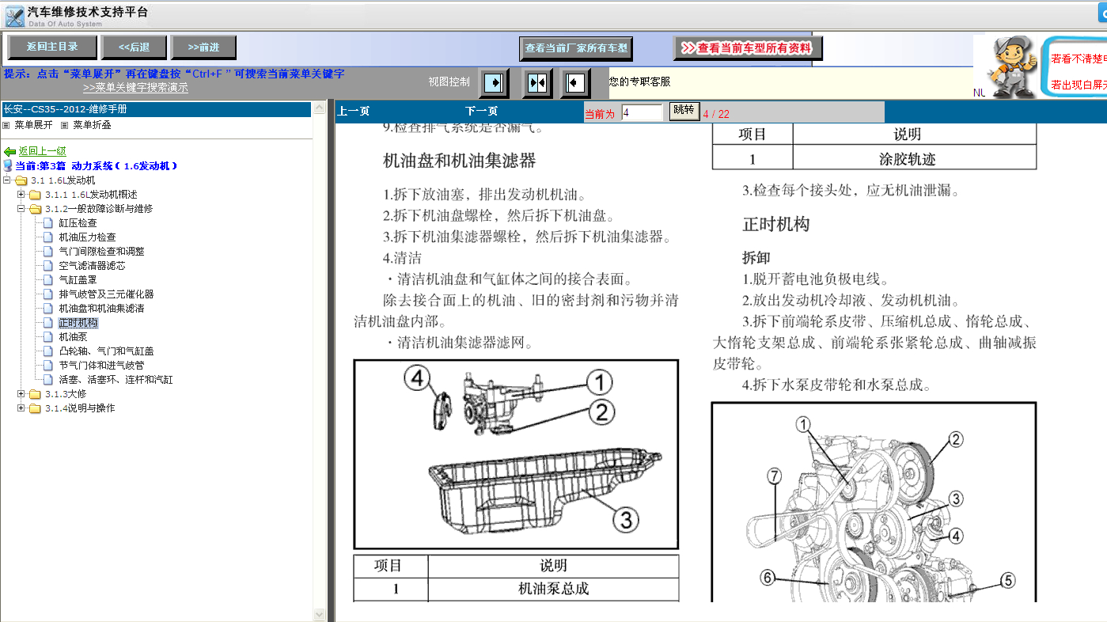
Task: Click 菜单展开 to expand all menus
Action: [33, 125]
